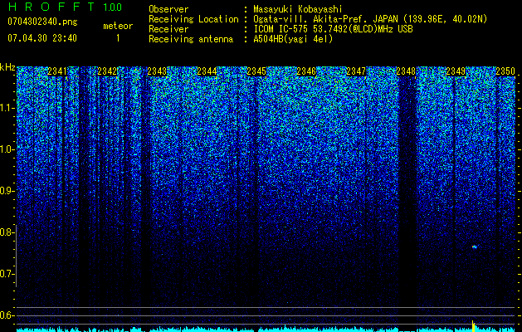Click the HROFFT 1.0.0 title text
The height and width of the screenshot is (332, 522).
65,7
